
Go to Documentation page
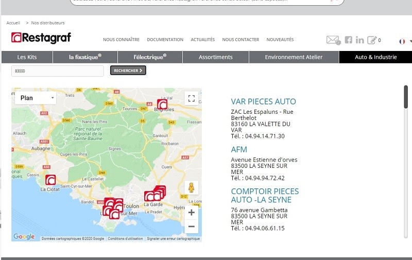pos(165,40)
